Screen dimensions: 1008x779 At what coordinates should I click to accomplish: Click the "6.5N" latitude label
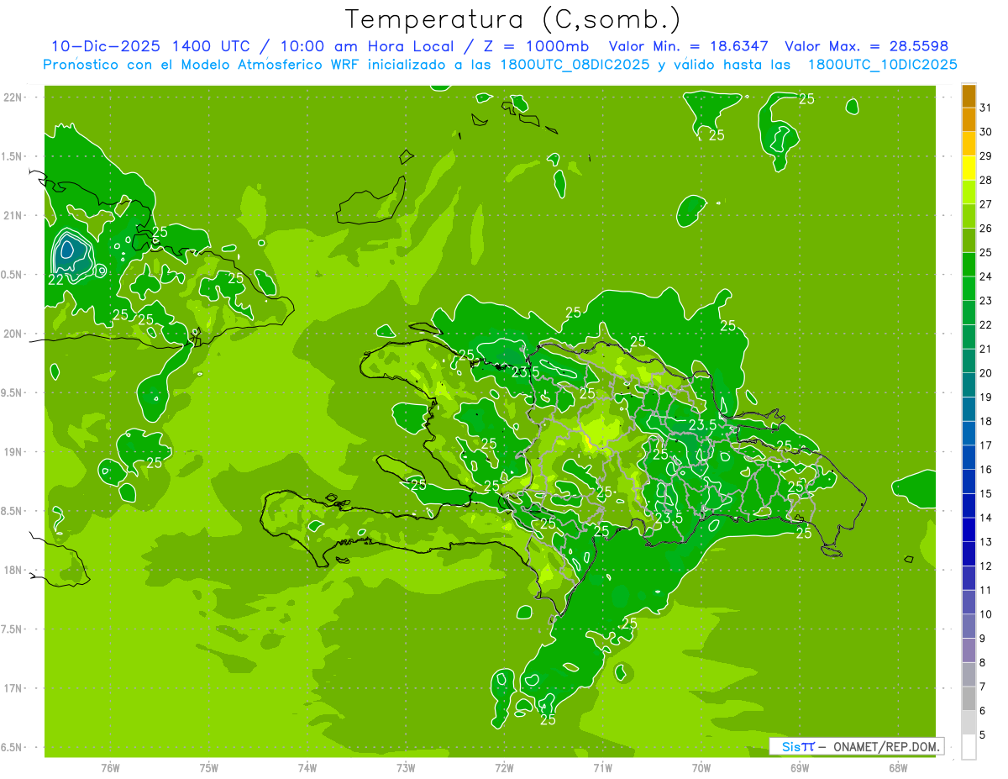click(x=13, y=748)
